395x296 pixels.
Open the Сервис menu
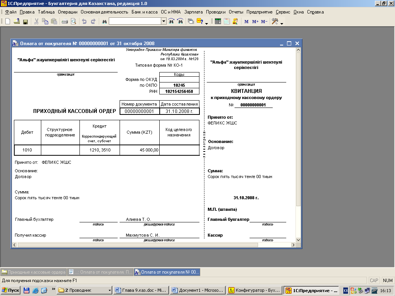(x=283, y=12)
